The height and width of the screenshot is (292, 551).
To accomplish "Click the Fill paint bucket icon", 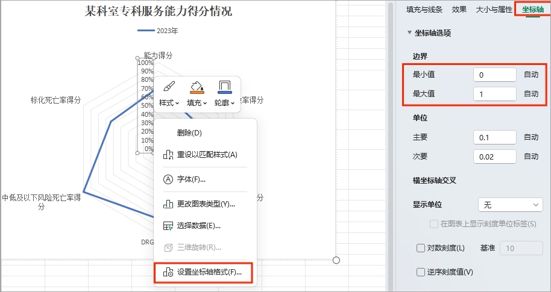I will click(197, 87).
